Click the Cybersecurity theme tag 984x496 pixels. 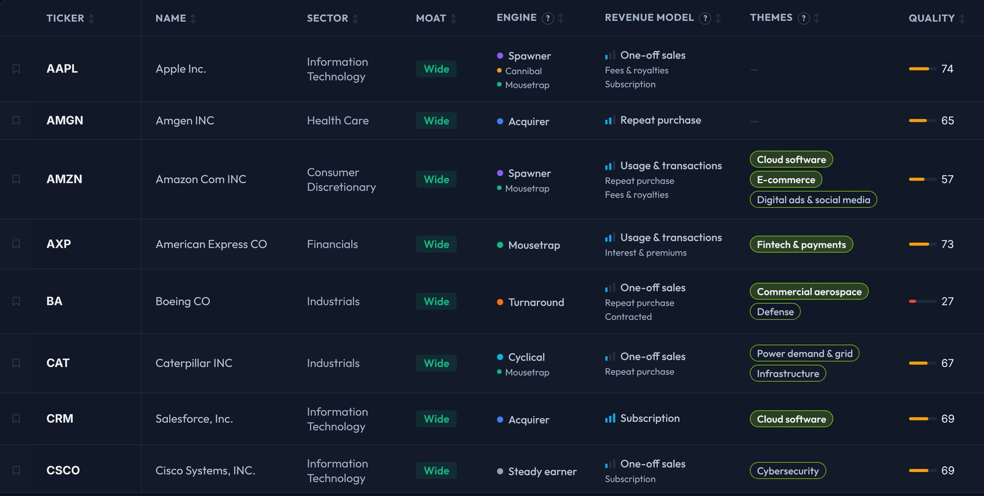pyautogui.click(x=788, y=471)
